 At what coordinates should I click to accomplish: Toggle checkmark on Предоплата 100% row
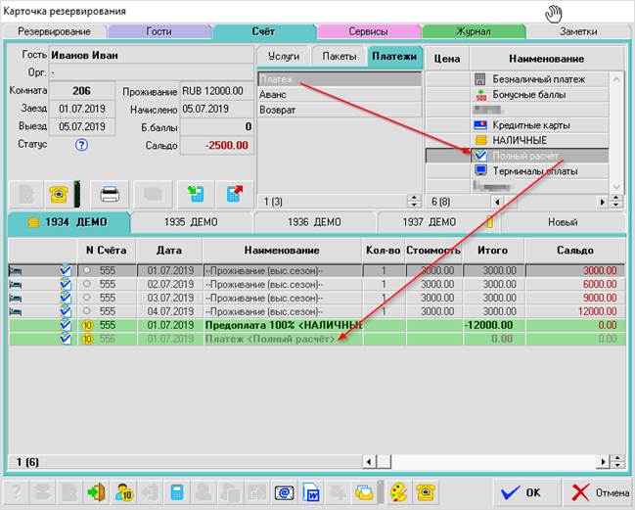pos(66,324)
